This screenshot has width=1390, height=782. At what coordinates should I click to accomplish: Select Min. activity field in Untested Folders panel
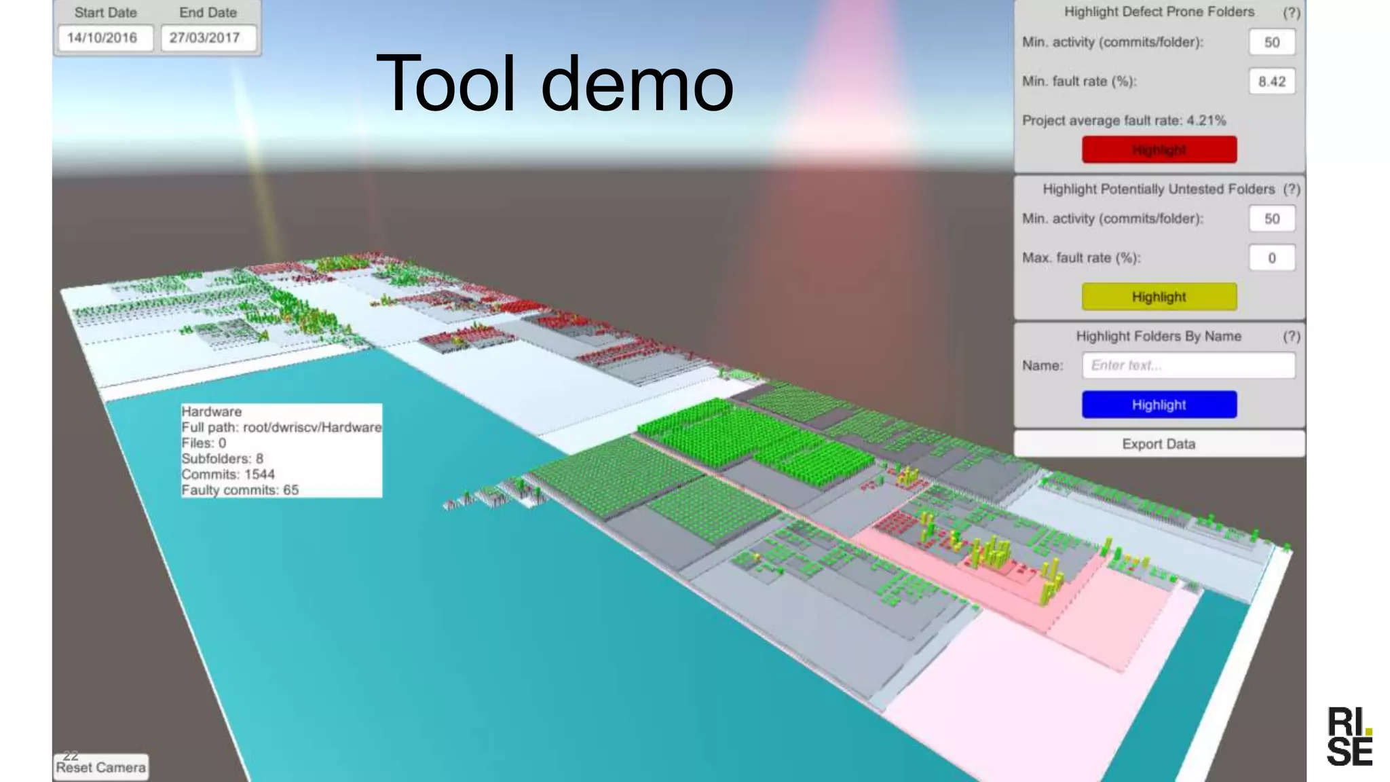[x=1272, y=219]
